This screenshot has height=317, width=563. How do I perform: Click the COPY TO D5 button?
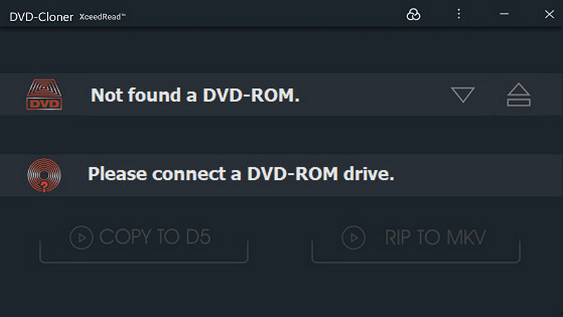point(144,239)
